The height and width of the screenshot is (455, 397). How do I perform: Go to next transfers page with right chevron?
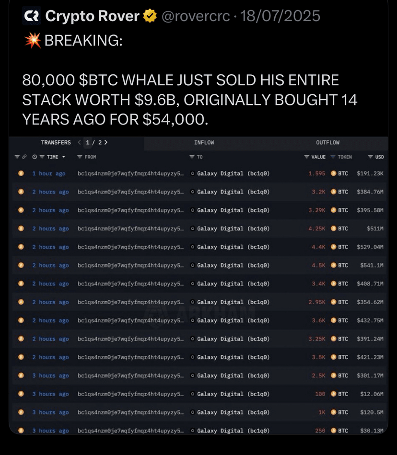pos(105,142)
